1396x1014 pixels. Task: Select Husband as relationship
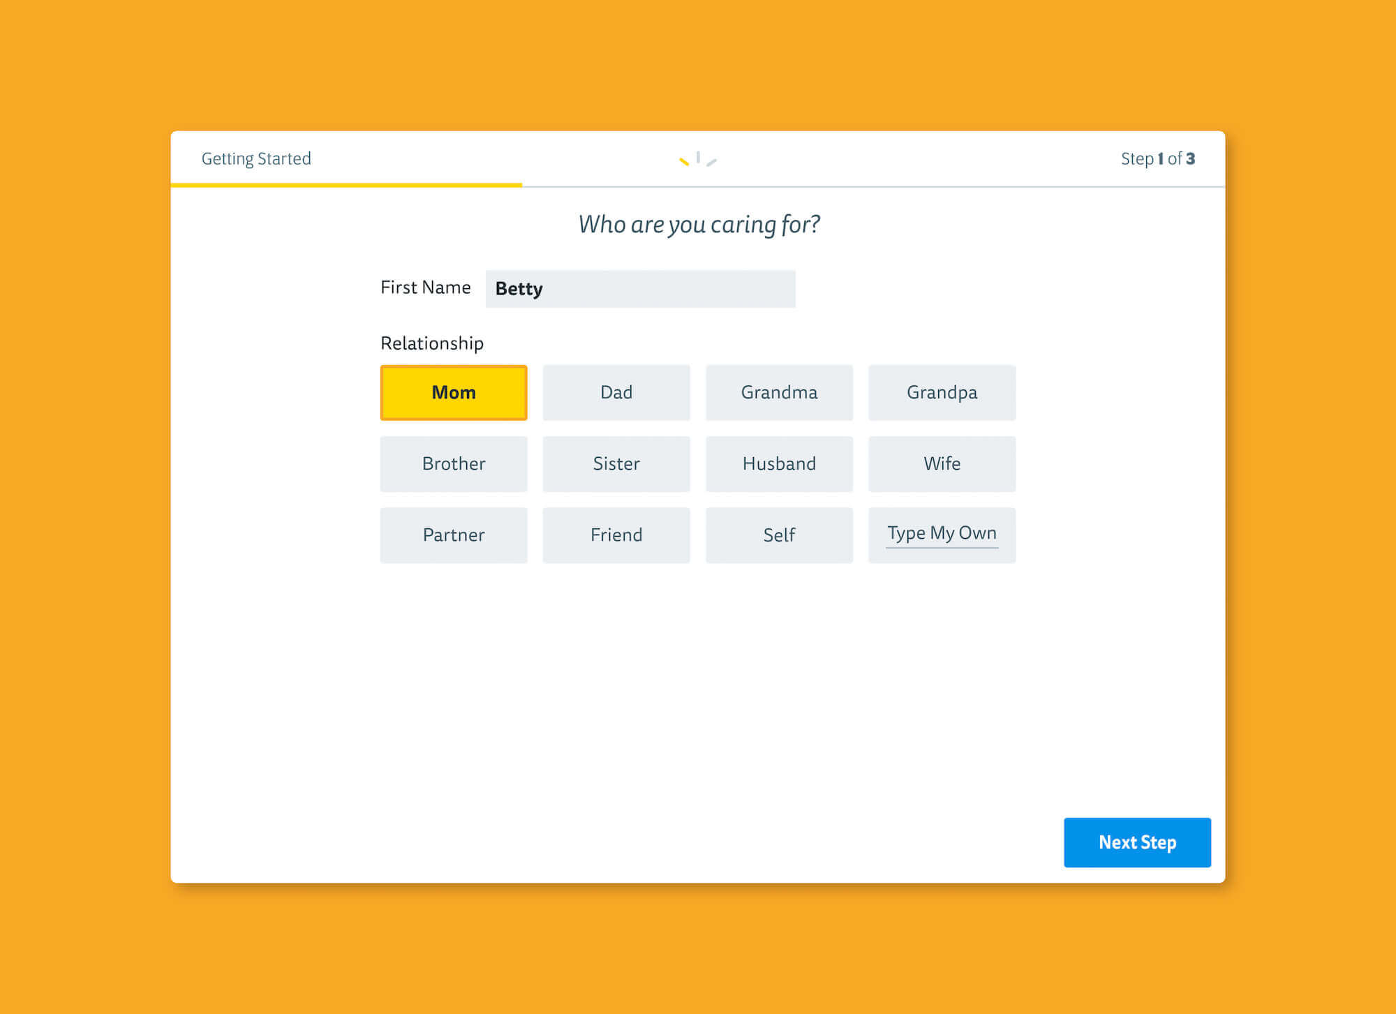click(779, 464)
